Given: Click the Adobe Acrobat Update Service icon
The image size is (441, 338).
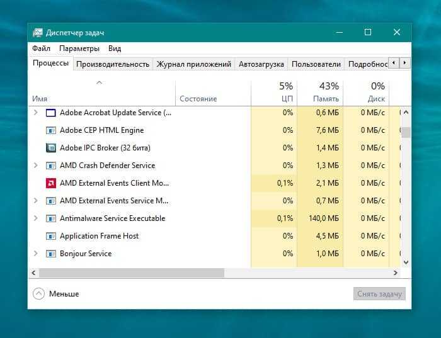Looking at the screenshot, I should 51,113.
